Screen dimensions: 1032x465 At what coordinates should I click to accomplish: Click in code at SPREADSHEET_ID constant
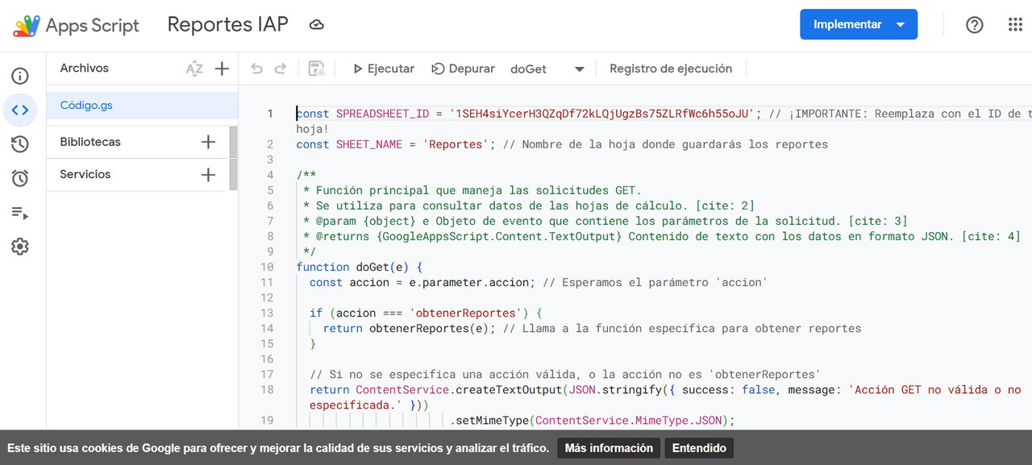pyautogui.click(x=383, y=114)
